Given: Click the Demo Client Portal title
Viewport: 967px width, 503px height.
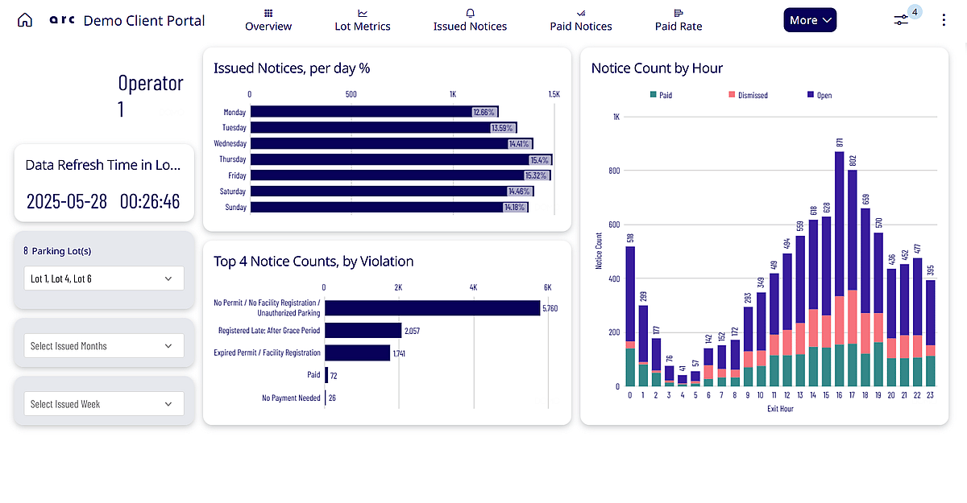Looking at the screenshot, I should (x=144, y=21).
